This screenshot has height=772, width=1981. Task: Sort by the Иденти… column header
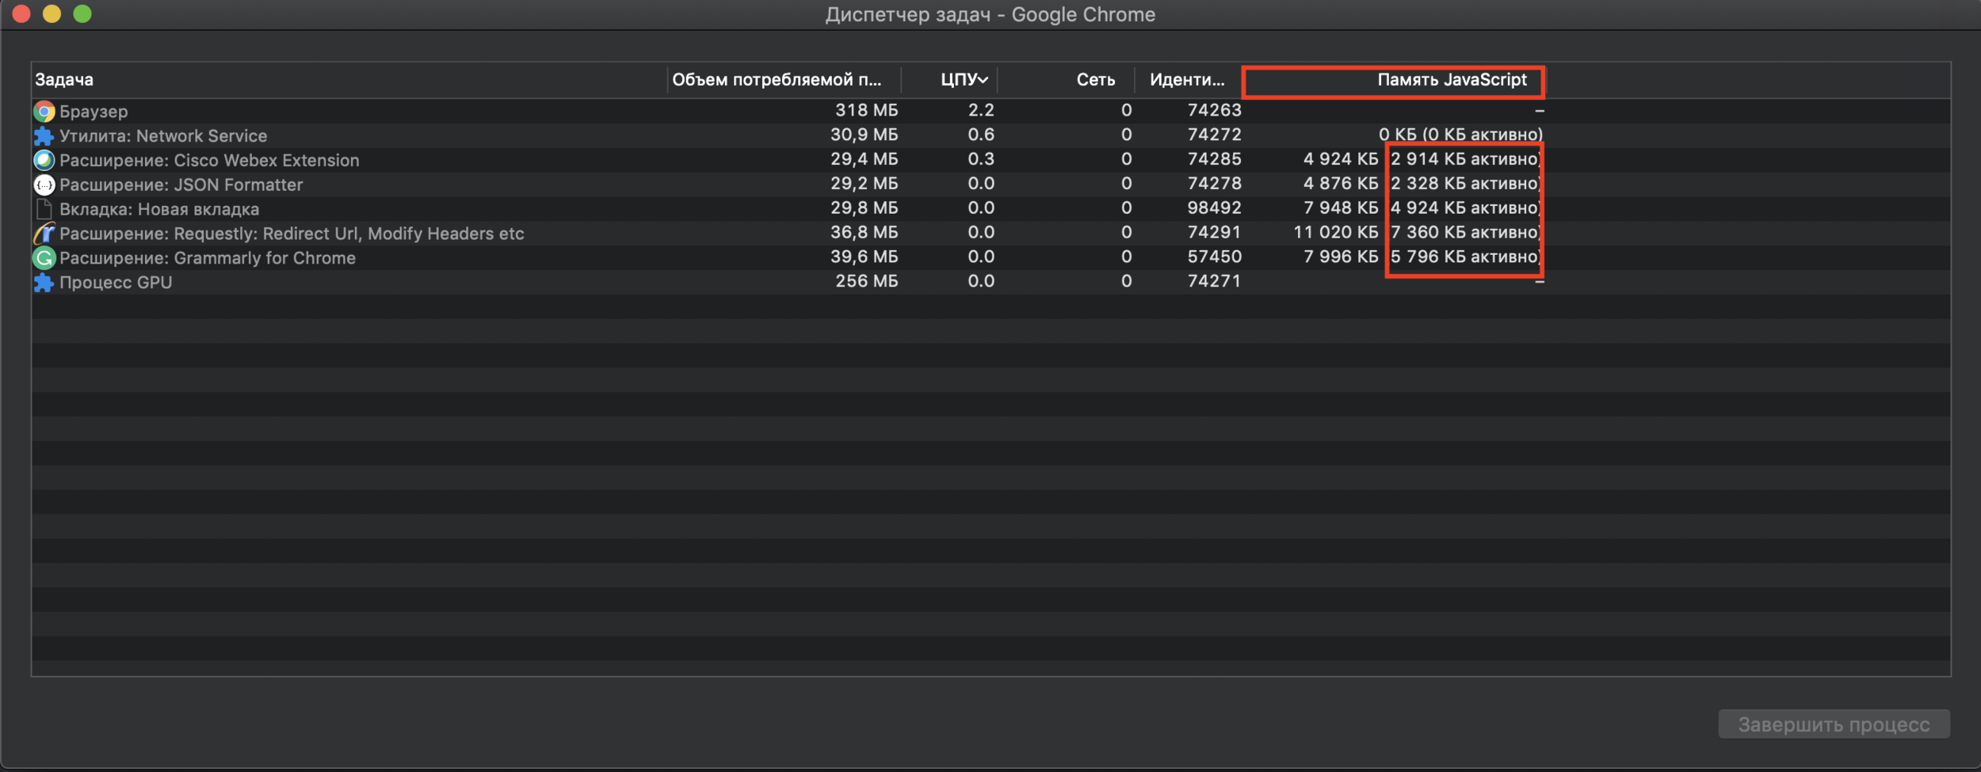click(x=1187, y=80)
